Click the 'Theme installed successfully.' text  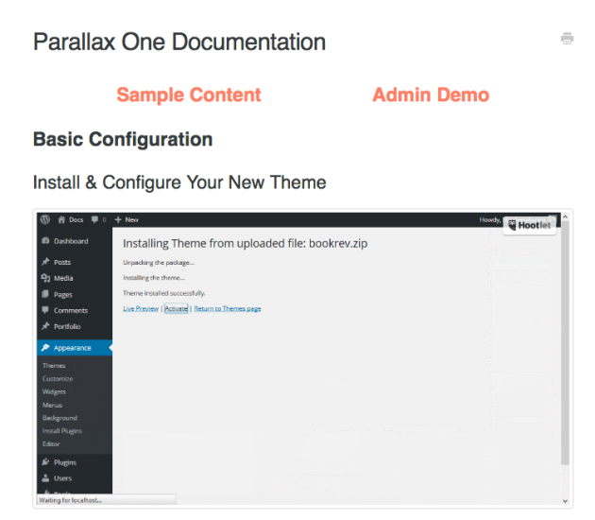tap(164, 293)
